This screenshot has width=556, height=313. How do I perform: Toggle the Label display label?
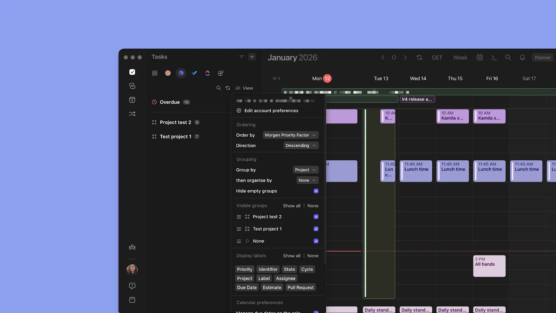click(264, 278)
